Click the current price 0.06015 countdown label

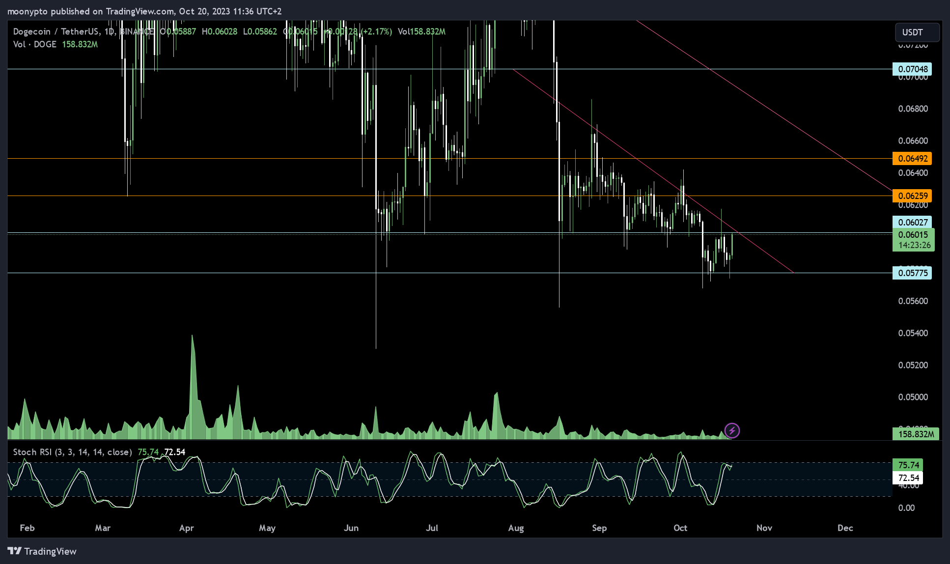(913, 240)
